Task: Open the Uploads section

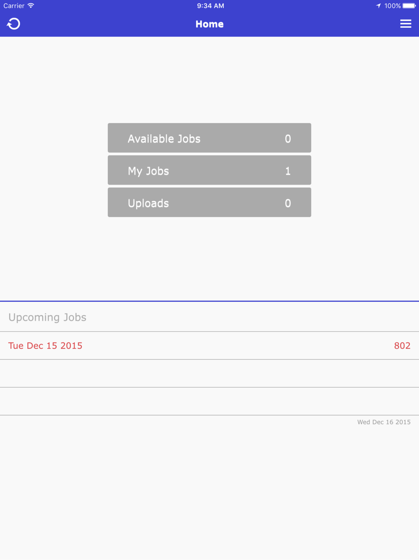Action: [x=148, y=203]
